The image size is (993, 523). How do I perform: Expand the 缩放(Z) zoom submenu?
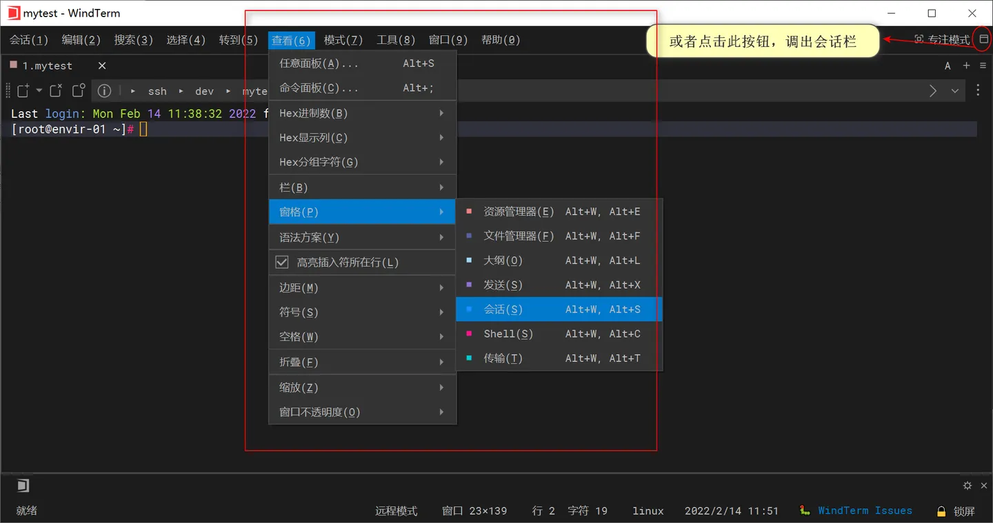pos(363,387)
